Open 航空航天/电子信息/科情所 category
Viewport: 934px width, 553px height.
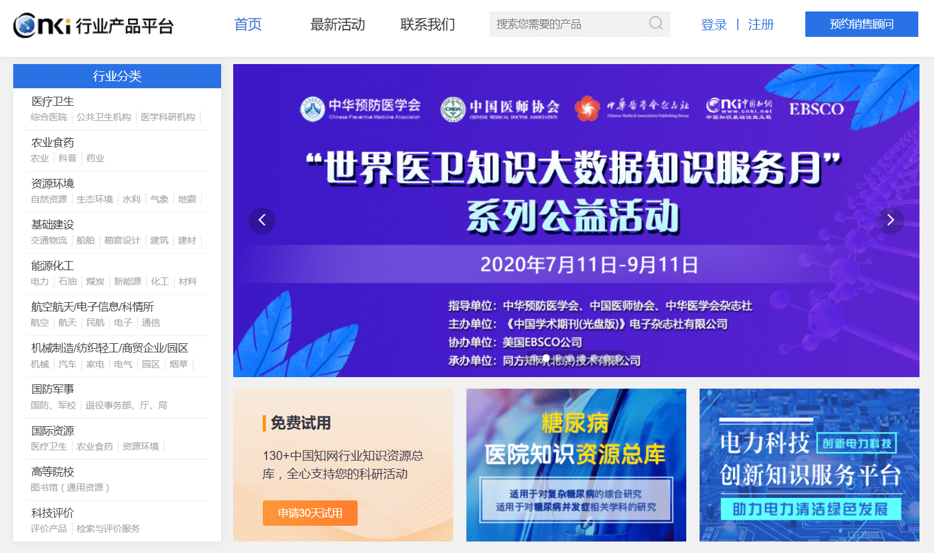point(92,307)
